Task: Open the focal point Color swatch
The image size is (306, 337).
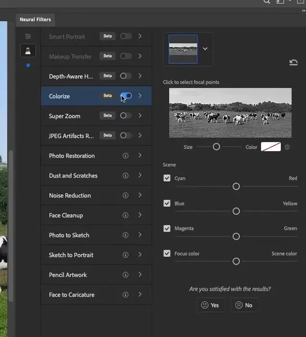Action: (271, 147)
